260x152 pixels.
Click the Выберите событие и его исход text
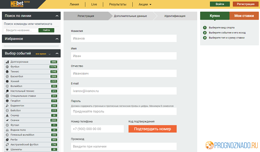click(x=227, y=33)
